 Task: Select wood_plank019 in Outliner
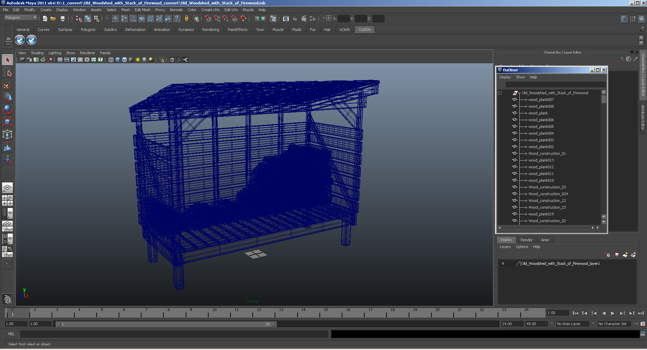(x=541, y=214)
